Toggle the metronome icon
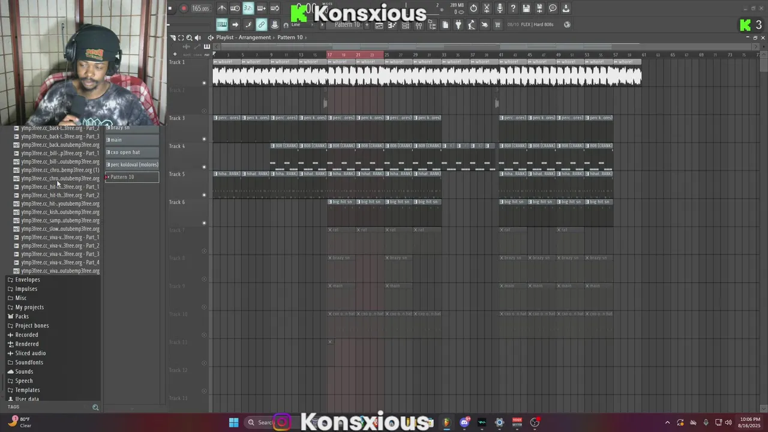 (x=222, y=8)
